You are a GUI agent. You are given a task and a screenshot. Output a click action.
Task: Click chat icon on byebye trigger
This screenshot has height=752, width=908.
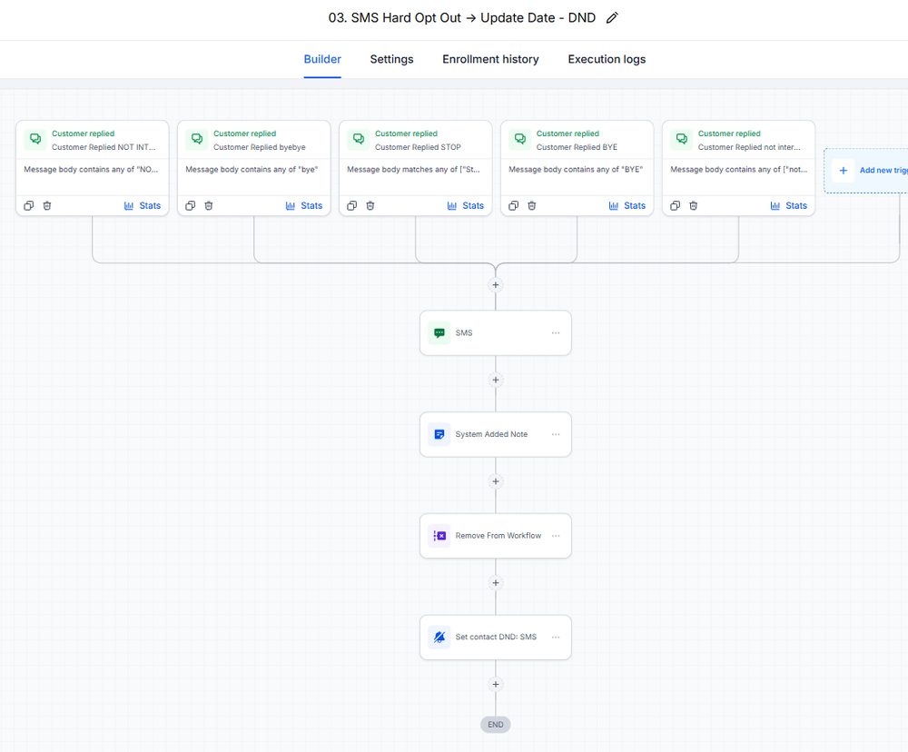(197, 139)
